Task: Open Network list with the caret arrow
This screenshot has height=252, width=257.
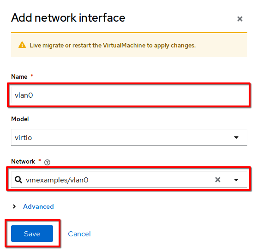Action: point(236,180)
